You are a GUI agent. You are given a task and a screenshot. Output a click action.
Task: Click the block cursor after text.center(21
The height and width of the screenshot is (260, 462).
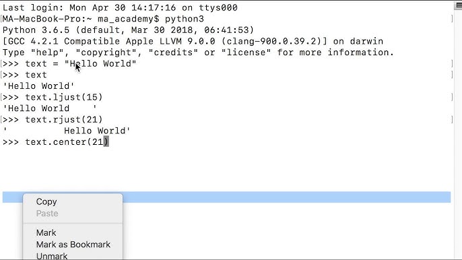[x=106, y=142]
